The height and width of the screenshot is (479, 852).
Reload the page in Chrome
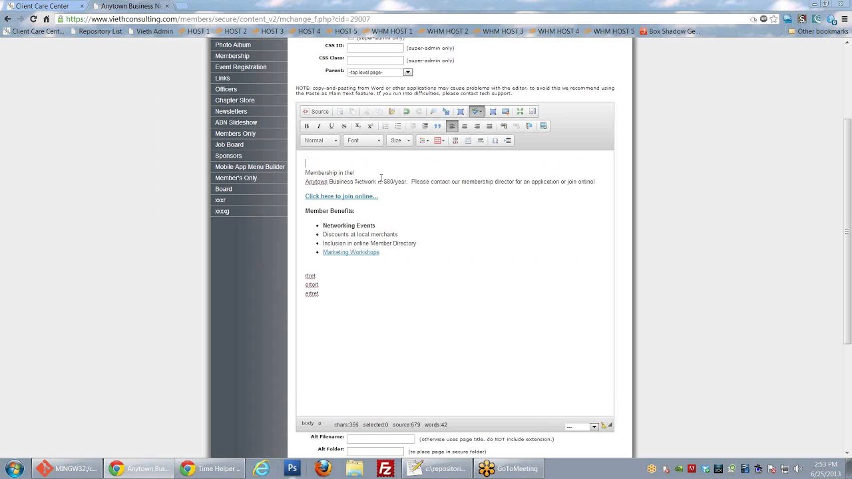pyautogui.click(x=33, y=19)
